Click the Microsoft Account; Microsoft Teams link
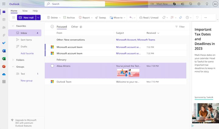The width and height of the screenshot is (219, 129). (135, 40)
